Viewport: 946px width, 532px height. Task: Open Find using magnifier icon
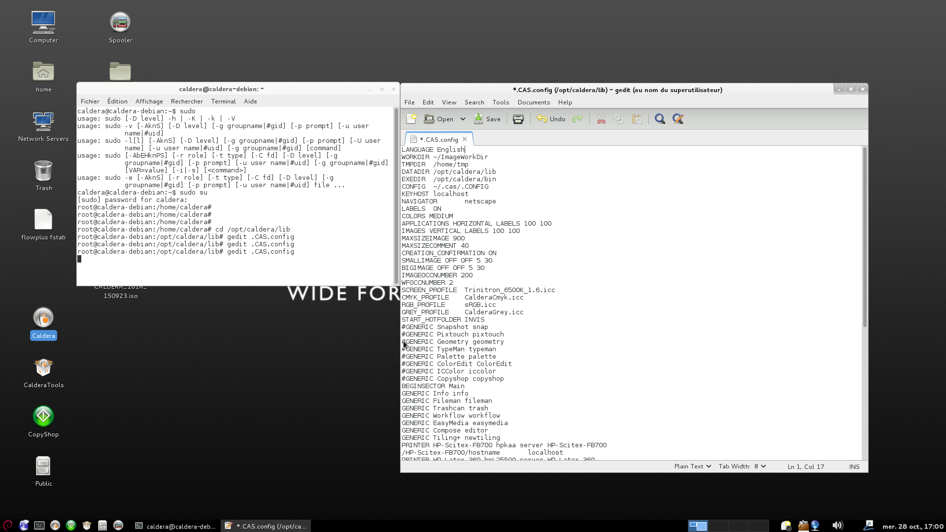(660, 119)
